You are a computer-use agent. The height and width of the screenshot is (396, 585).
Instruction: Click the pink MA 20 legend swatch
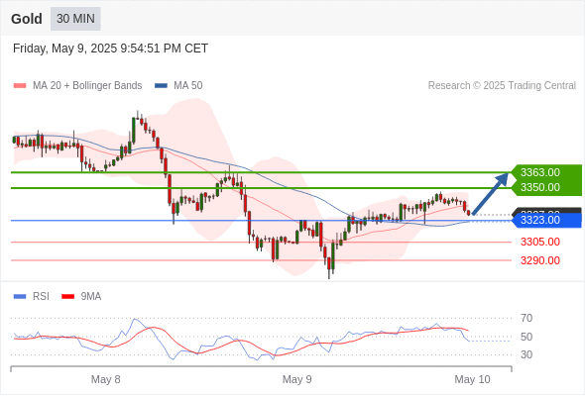click(20, 86)
